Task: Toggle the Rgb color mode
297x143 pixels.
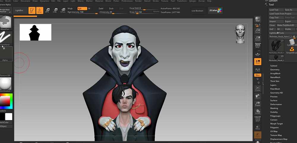Action: (82, 9)
